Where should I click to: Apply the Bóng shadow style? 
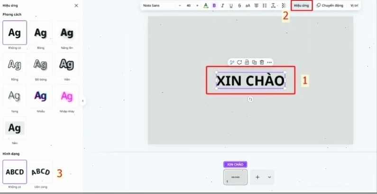(41, 33)
